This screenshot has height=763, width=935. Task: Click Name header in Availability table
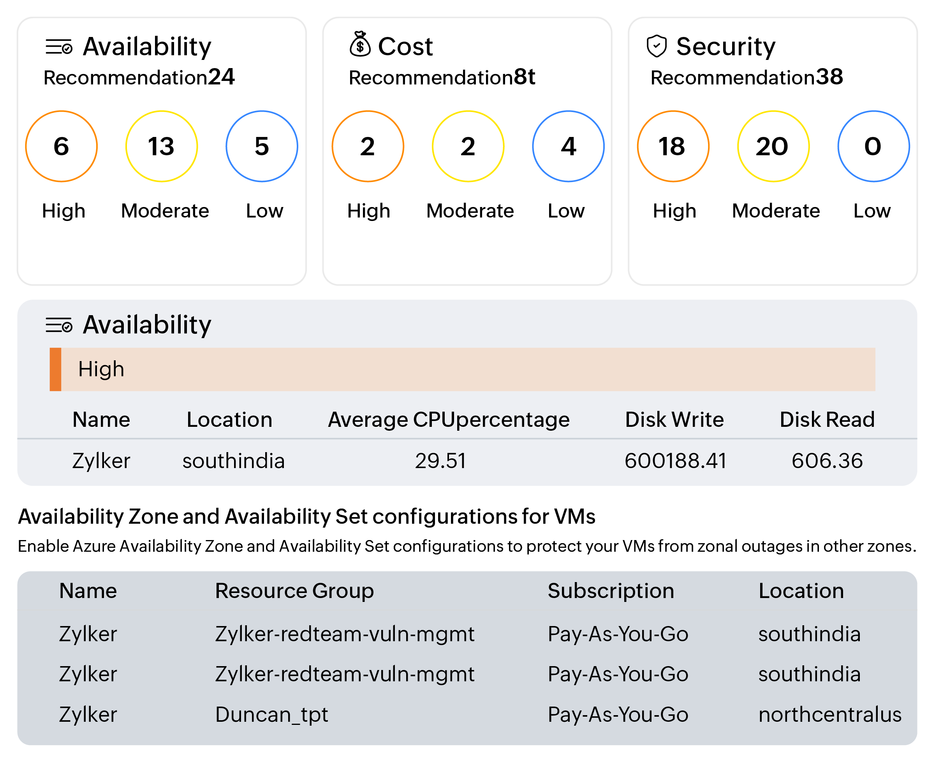[101, 420]
